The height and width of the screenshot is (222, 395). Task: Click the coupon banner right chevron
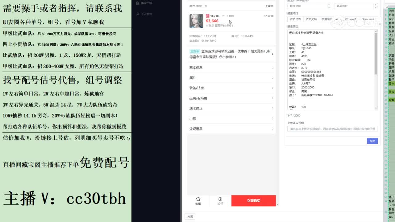[272, 54]
